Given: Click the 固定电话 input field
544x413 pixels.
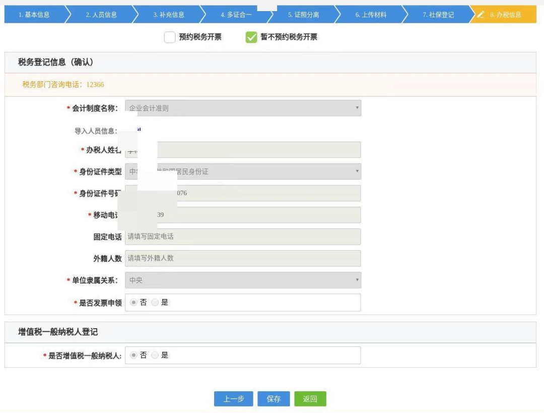Looking at the screenshot, I should 242,237.
